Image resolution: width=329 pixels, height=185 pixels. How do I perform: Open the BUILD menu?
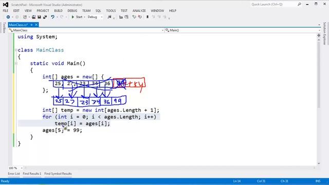(x=58, y=11)
